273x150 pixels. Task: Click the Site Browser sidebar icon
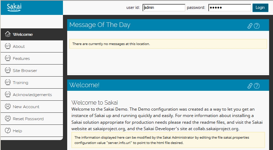[x=8, y=71]
